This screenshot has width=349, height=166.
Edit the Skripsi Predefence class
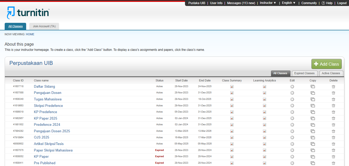(292, 106)
